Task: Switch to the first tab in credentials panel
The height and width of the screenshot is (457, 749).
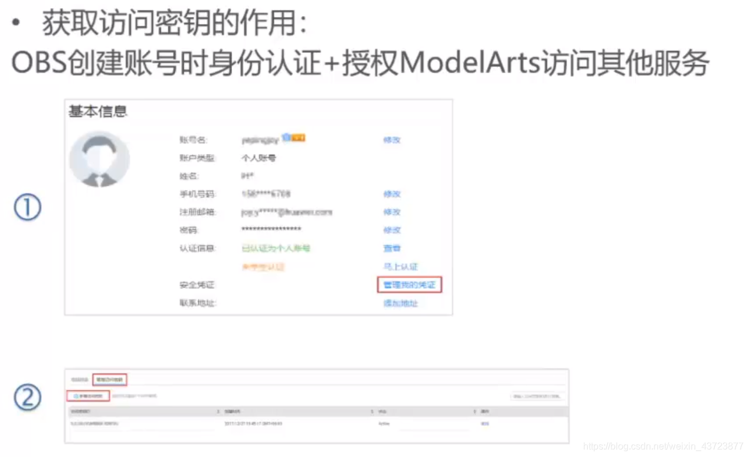Action: coord(80,379)
